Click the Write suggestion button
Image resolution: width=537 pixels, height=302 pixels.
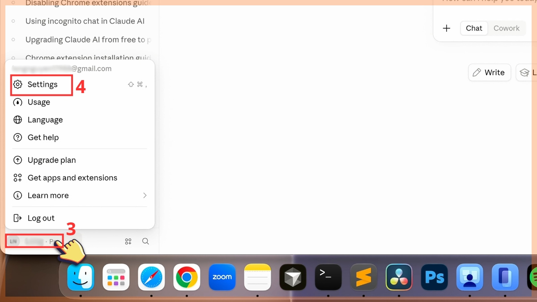490,72
